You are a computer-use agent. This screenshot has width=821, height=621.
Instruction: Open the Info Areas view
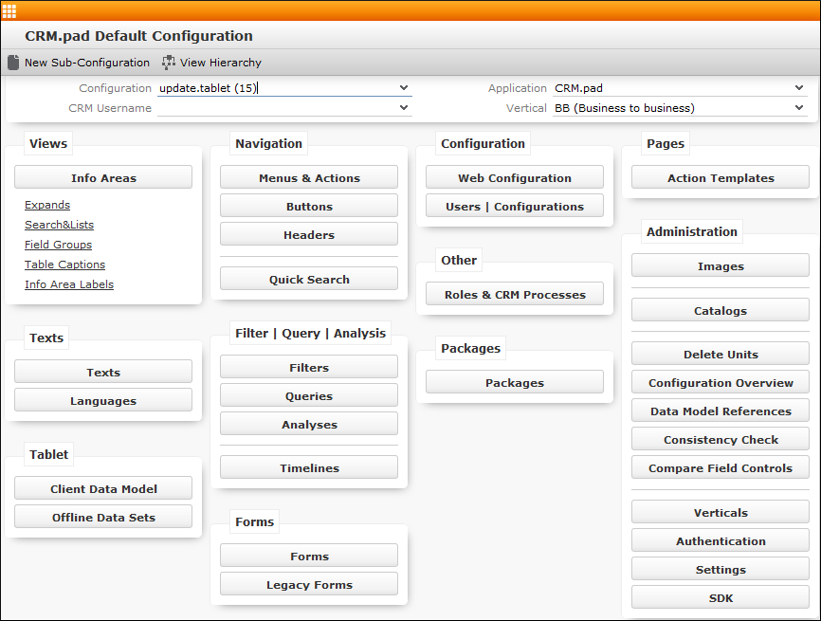coord(103,178)
